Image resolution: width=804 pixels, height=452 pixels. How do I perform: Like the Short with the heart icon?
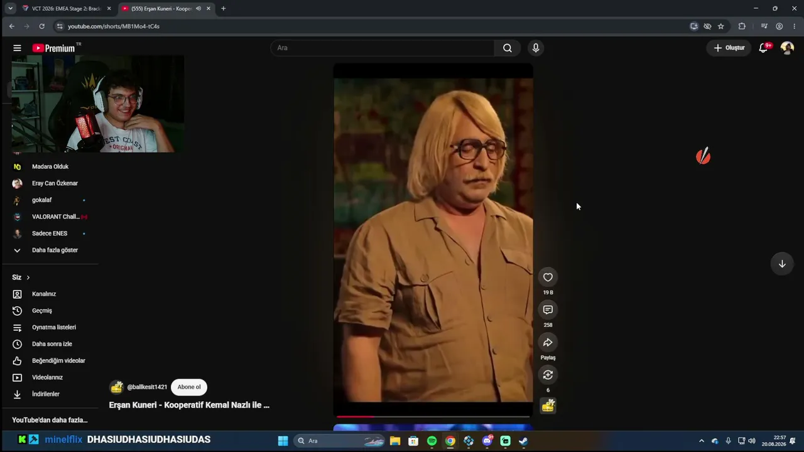click(548, 277)
